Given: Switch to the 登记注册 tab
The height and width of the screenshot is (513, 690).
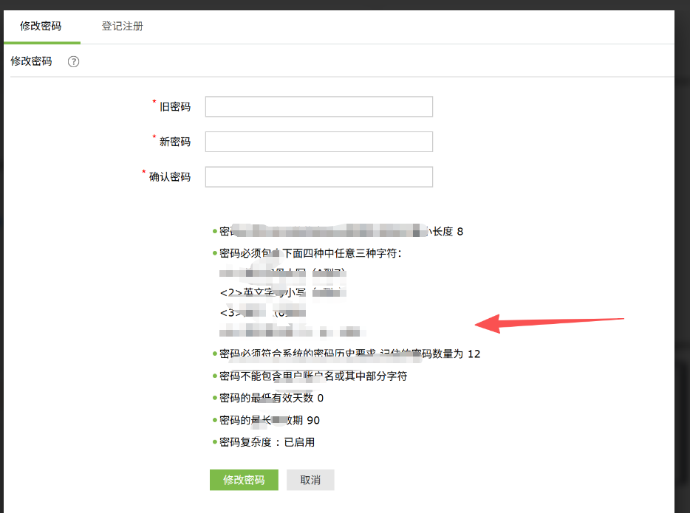Looking at the screenshot, I should [122, 27].
